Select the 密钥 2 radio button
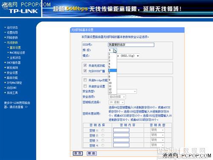This screenshot has height=160, width=213. [x=103, y=135]
